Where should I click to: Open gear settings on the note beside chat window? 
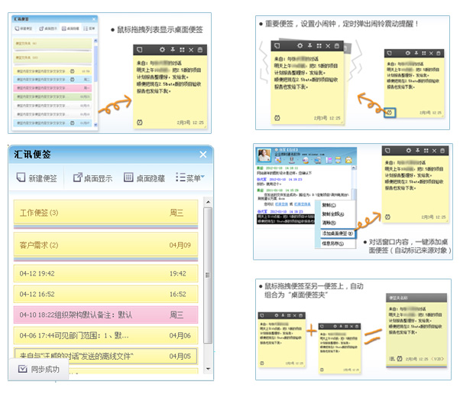tap(408, 151)
